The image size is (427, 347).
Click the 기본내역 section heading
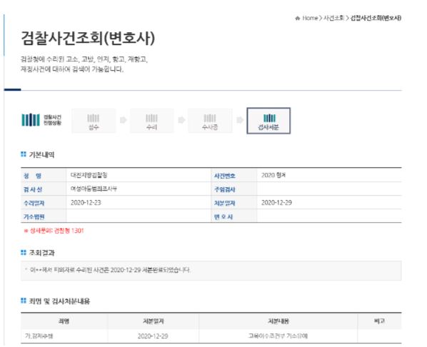[x=41, y=155]
